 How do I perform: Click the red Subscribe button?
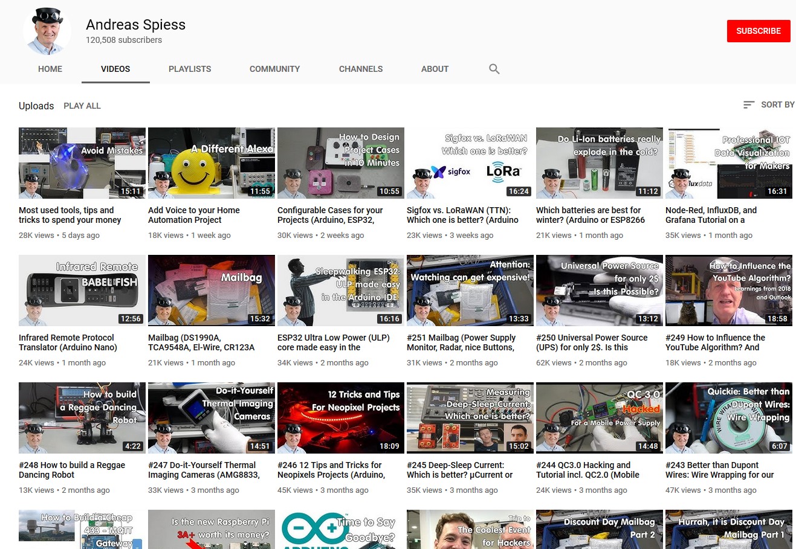click(x=758, y=31)
